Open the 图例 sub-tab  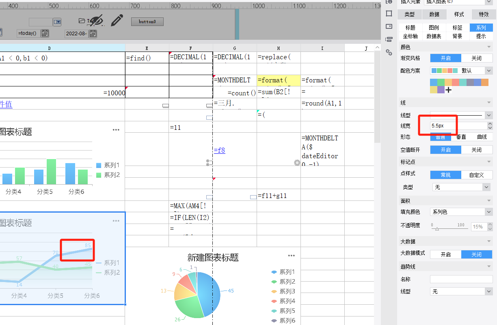(x=434, y=28)
